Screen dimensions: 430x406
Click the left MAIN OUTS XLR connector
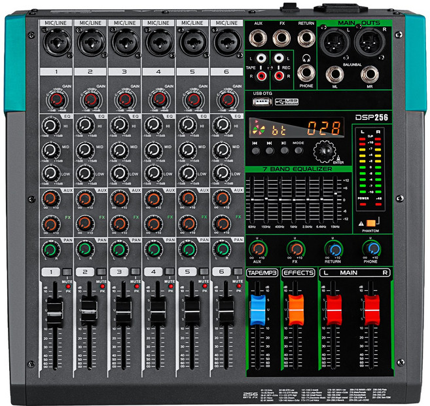point(336,43)
